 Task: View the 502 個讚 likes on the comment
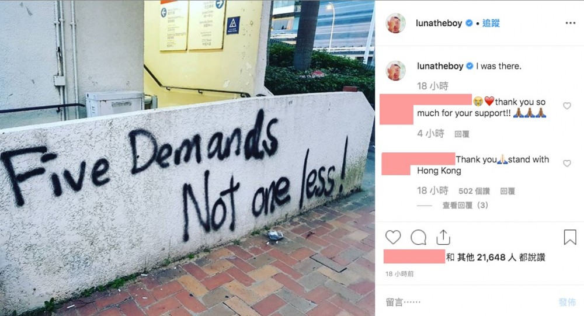coord(474,191)
